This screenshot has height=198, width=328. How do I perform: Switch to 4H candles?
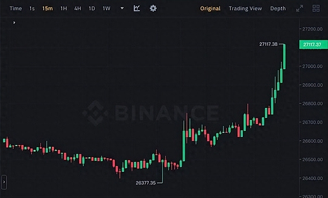coord(78,9)
